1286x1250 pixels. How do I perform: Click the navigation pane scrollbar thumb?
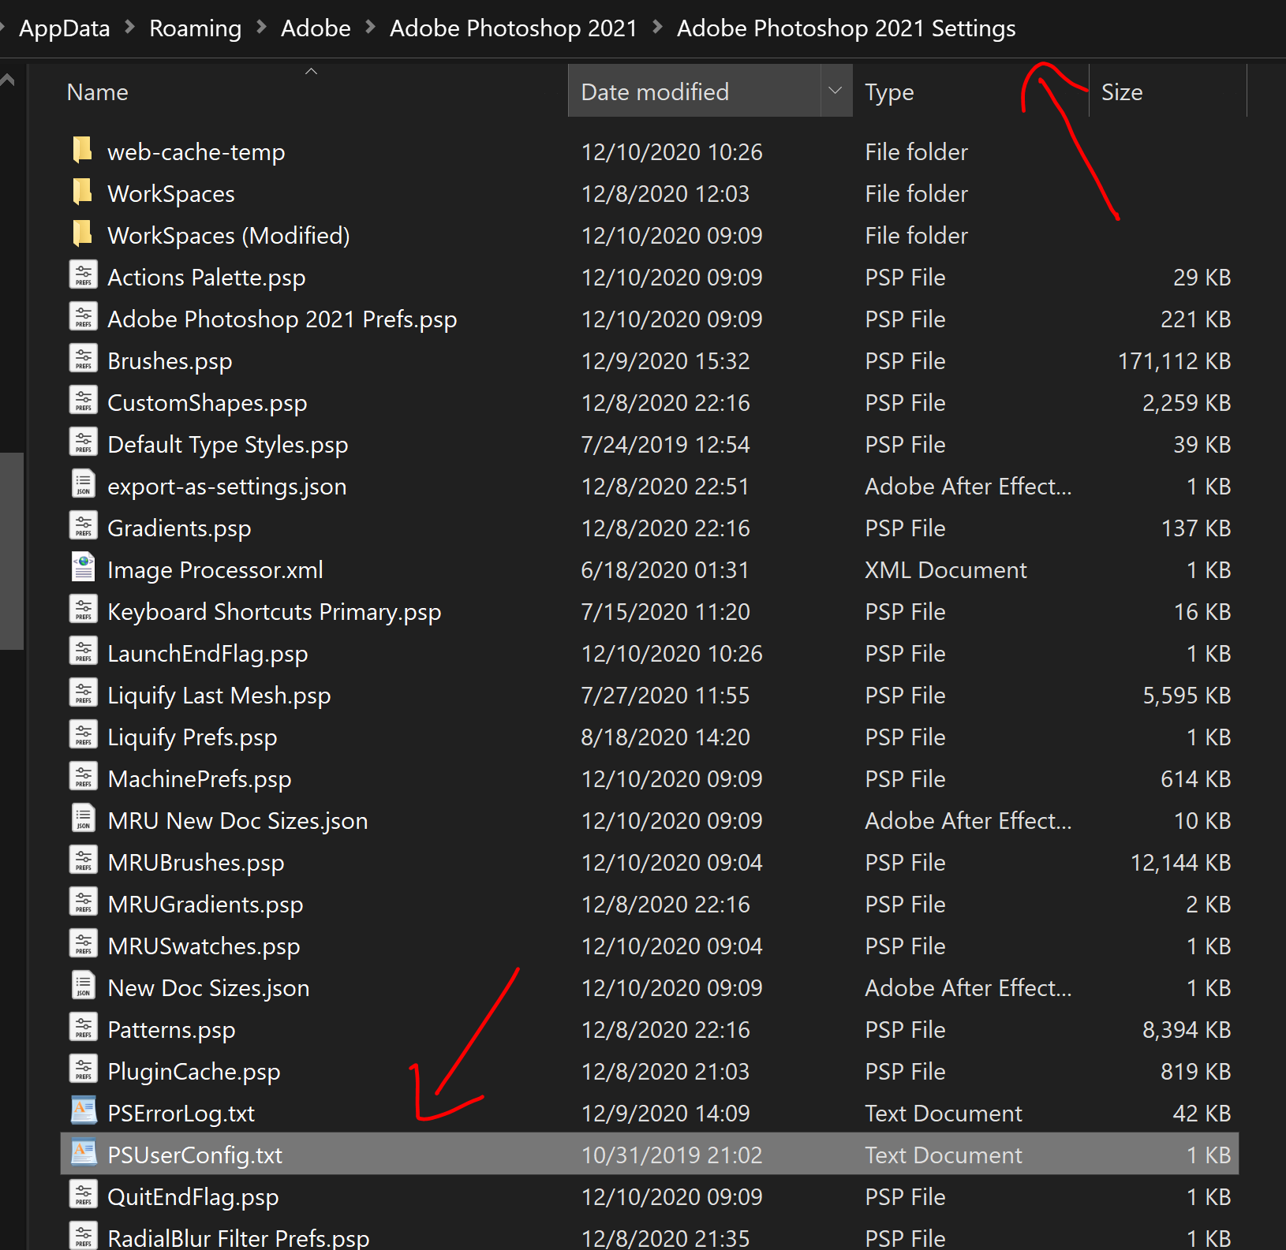tap(11, 550)
